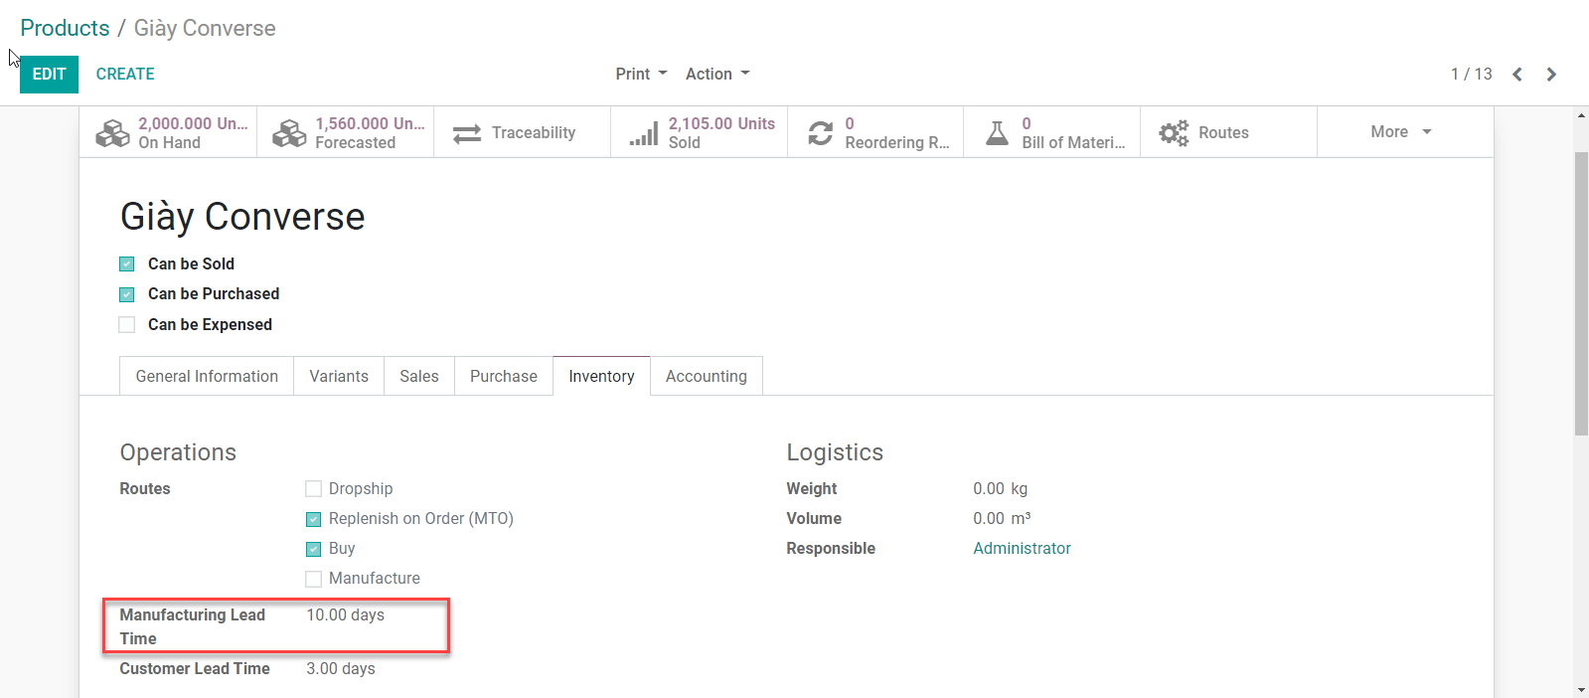Enable the Dropship route checkbox
The width and height of the screenshot is (1589, 698).
point(314,489)
